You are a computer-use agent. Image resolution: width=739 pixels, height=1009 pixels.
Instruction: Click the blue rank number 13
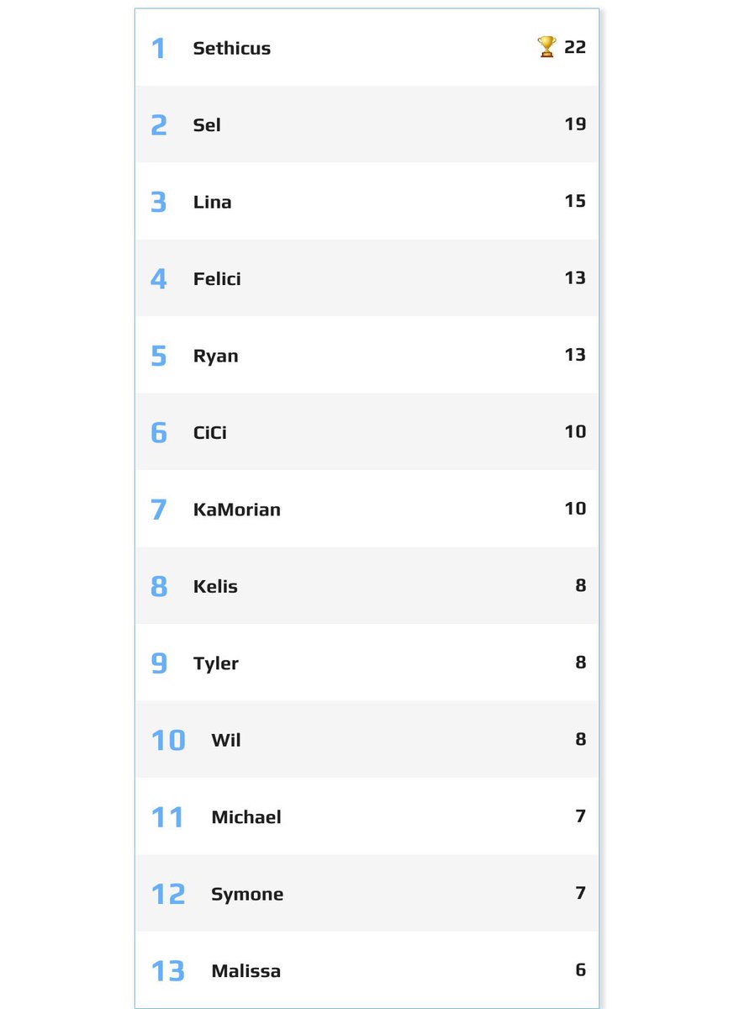pos(167,971)
